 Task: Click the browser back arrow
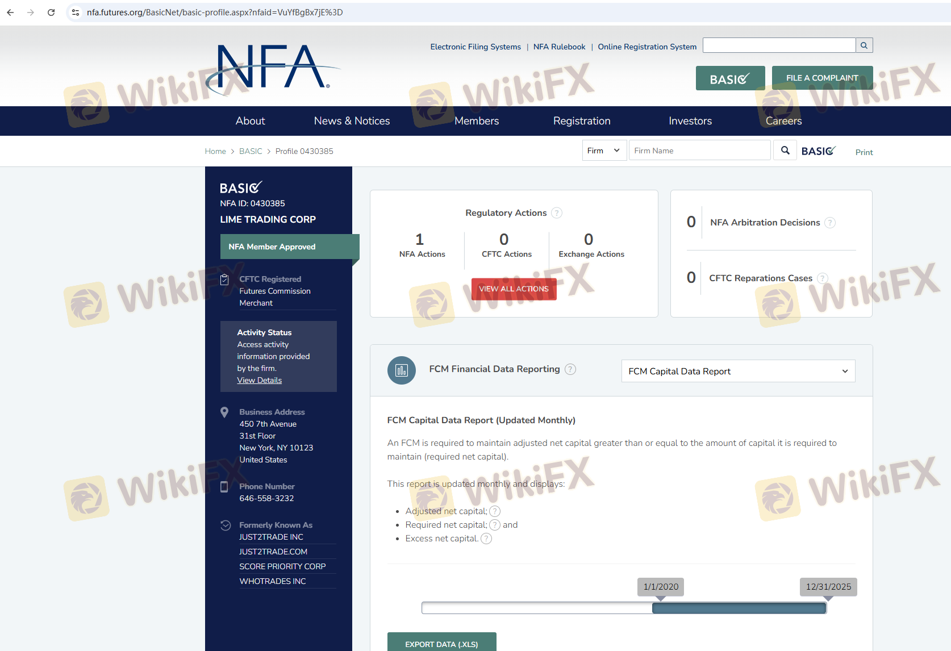[10, 12]
